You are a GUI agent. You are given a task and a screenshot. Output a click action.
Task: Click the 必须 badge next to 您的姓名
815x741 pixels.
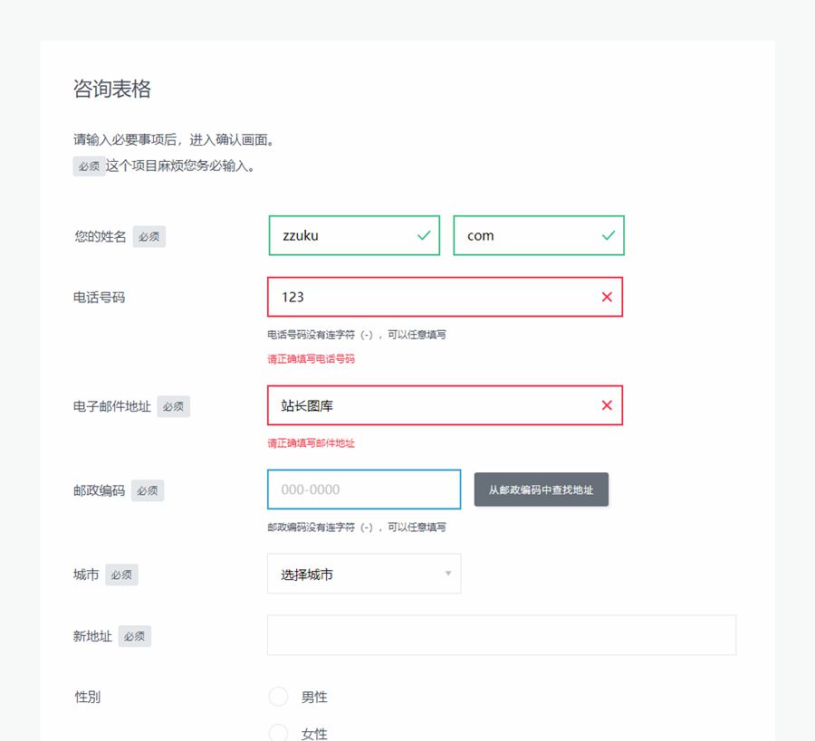149,237
